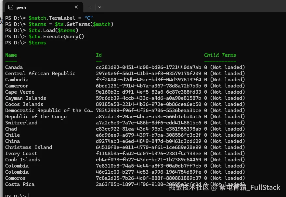Click the Chile term name
Screen dimensions: 286x197
coord(12,135)
